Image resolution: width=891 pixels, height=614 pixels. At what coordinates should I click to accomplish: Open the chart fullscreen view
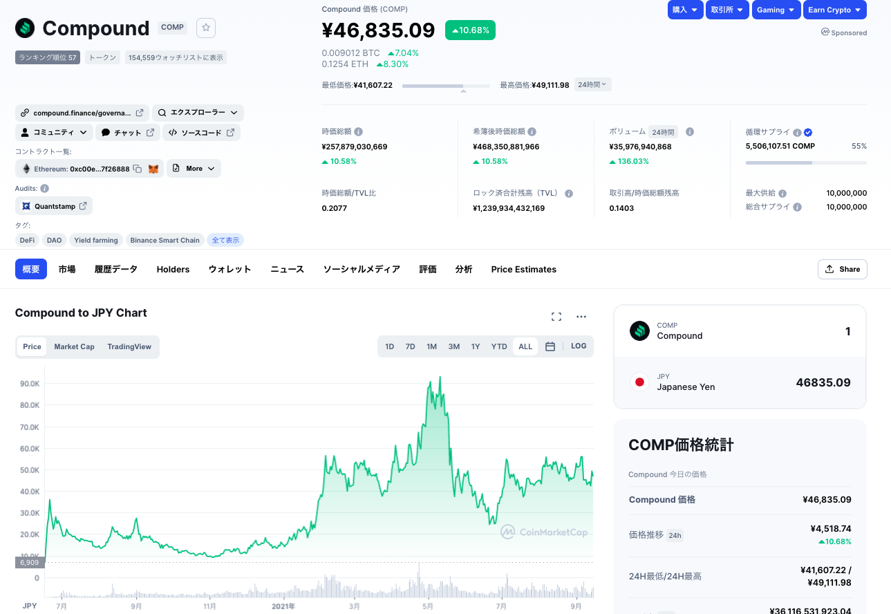[x=556, y=317]
